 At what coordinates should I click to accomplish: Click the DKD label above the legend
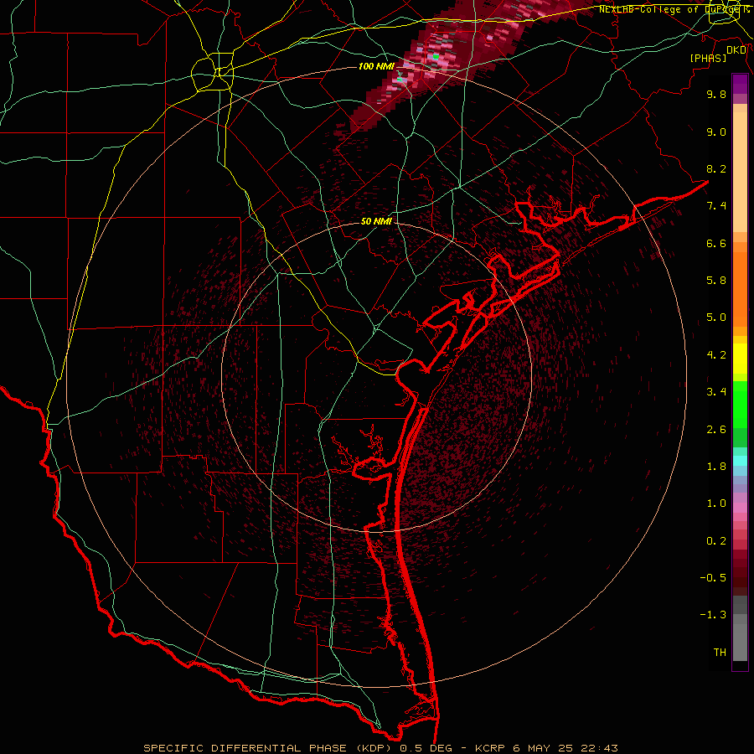pyautogui.click(x=736, y=50)
